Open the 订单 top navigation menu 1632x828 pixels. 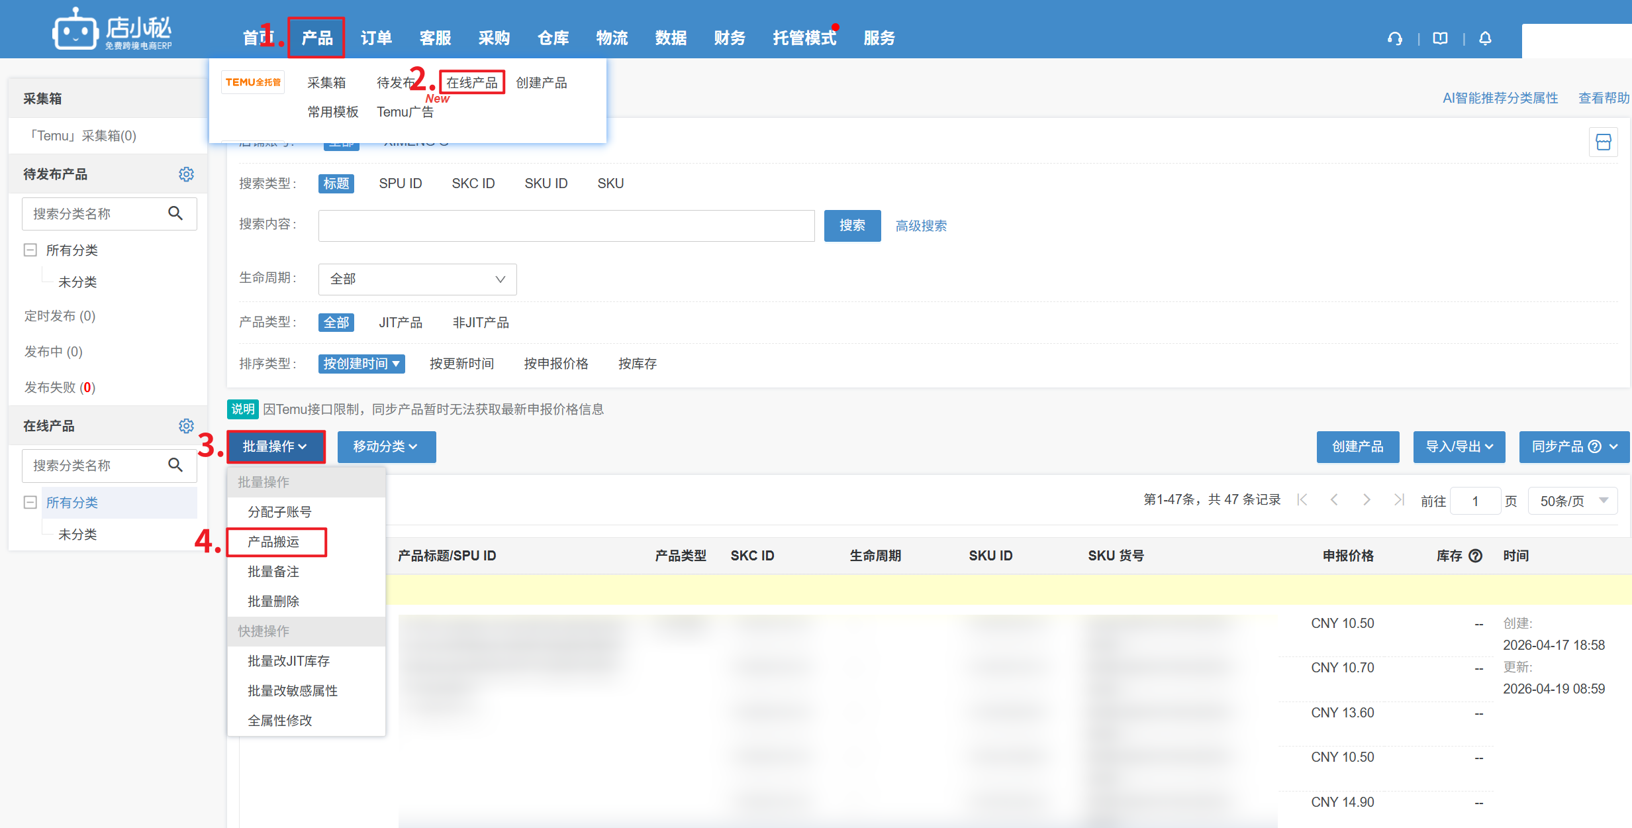coord(376,38)
